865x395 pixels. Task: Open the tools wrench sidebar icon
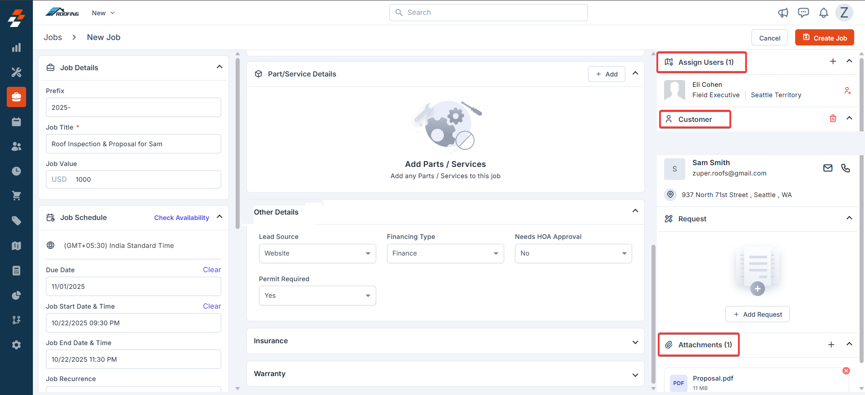pyautogui.click(x=16, y=72)
